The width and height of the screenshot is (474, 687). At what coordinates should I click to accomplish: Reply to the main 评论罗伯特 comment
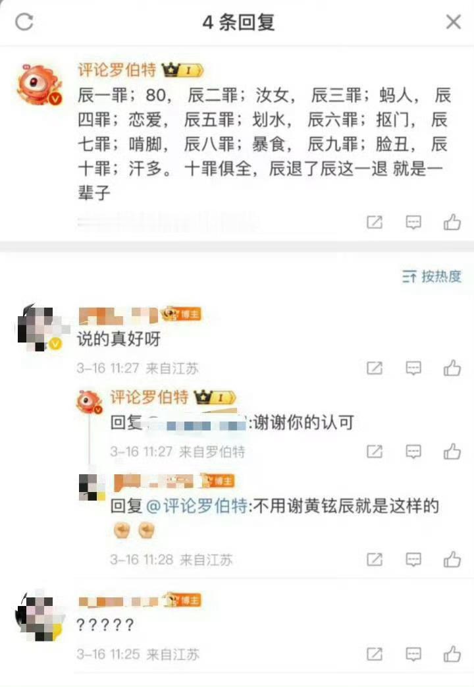click(x=413, y=222)
